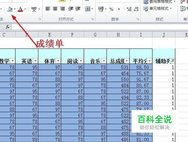This screenshot has height=142, width=188.
Task: Open the 音乐 column filter dropdown
Action: pyautogui.click(x=104, y=61)
